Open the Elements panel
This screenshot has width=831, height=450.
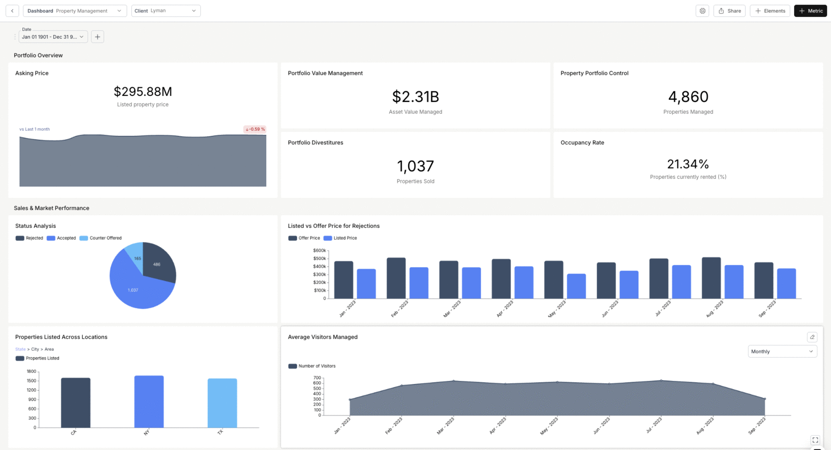pyautogui.click(x=770, y=10)
